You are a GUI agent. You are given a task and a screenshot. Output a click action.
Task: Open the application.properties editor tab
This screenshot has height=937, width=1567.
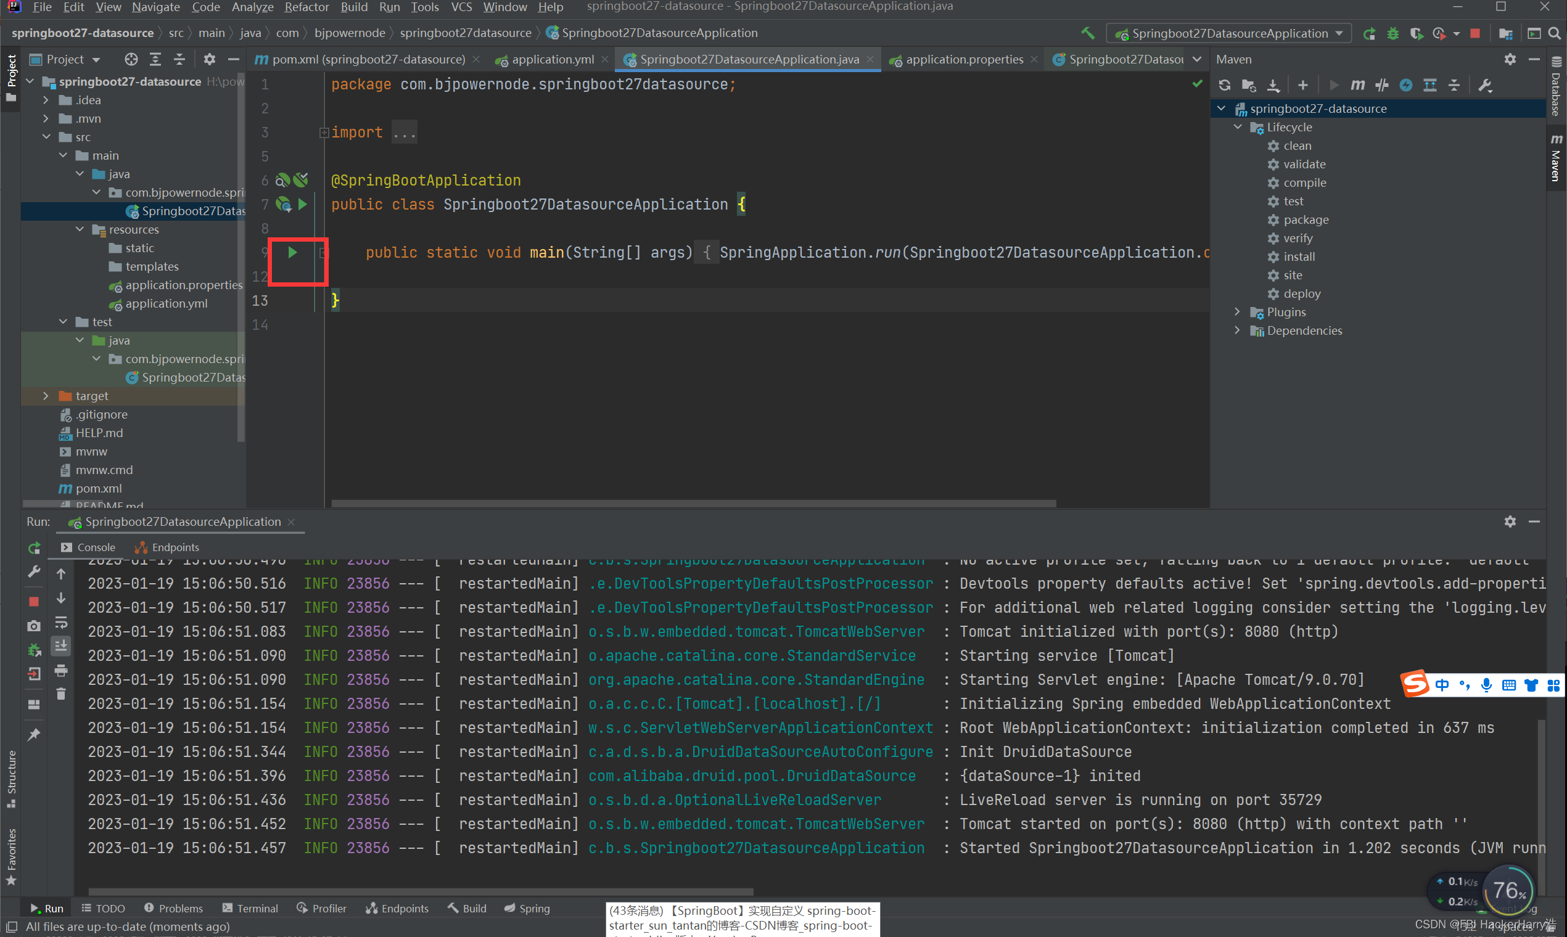point(963,59)
